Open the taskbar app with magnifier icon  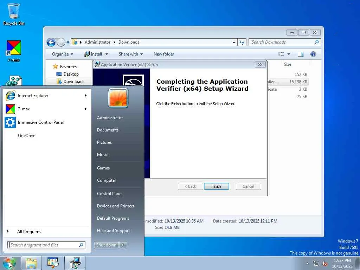53,263
